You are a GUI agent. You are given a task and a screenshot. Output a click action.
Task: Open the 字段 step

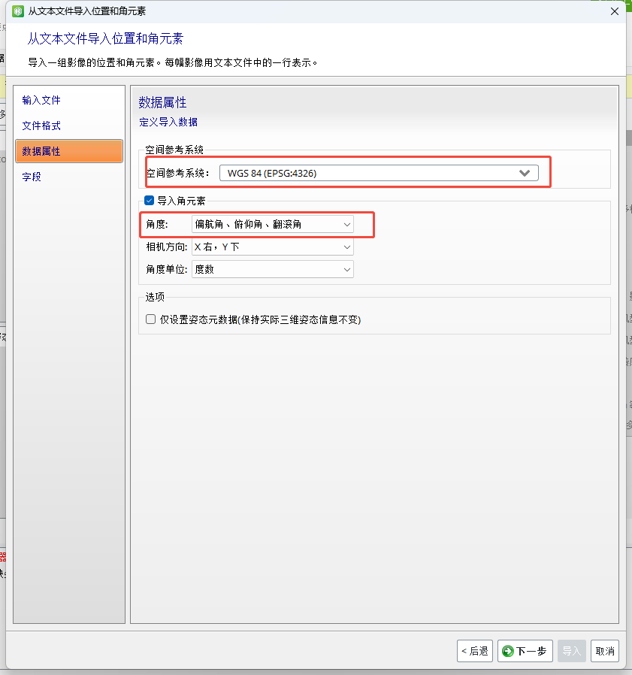point(32,176)
